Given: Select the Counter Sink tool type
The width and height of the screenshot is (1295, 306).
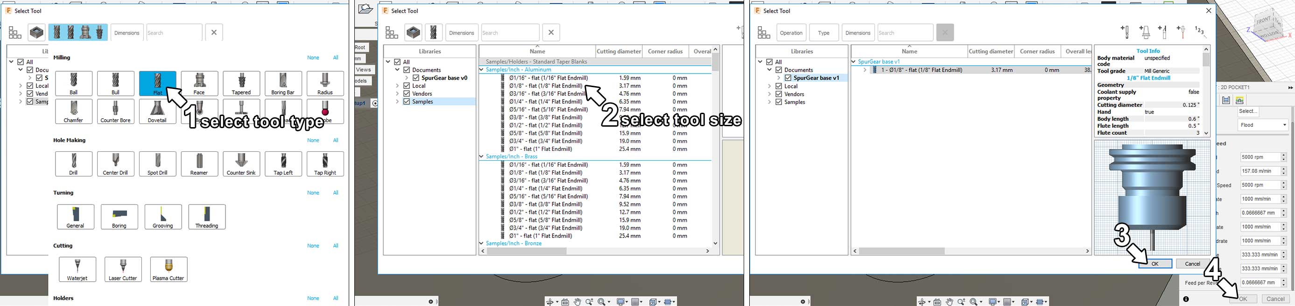Looking at the screenshot, I should (241, 164).
